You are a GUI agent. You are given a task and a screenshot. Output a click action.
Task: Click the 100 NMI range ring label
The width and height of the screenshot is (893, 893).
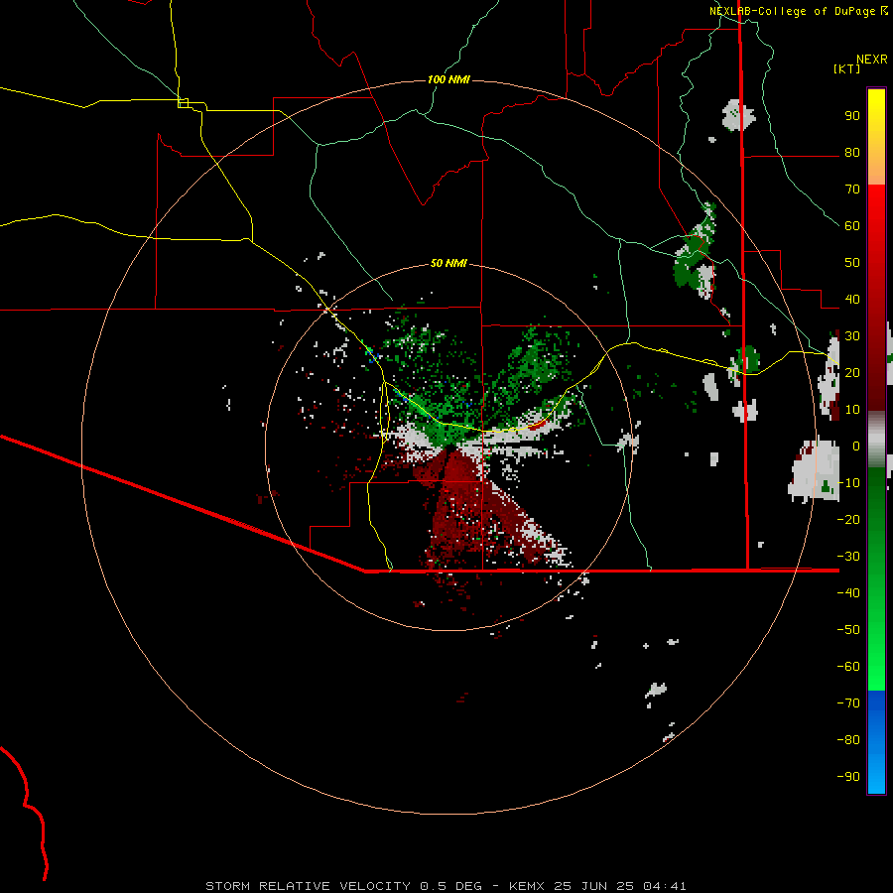(448, 79)
